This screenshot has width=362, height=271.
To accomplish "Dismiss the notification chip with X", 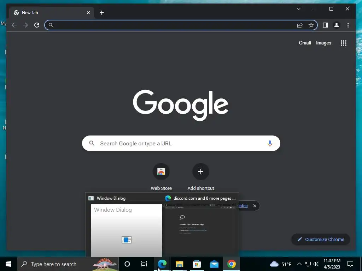I will (255, 206).
